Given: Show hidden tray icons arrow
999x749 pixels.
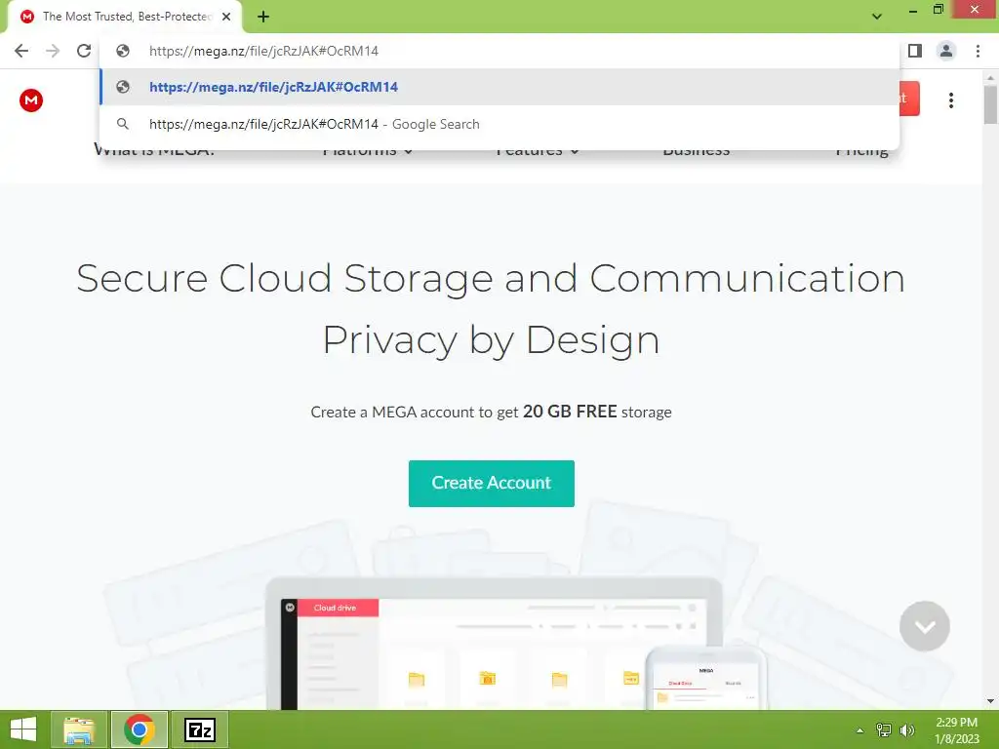Looking at the screenshot, I should pos(859,730).
